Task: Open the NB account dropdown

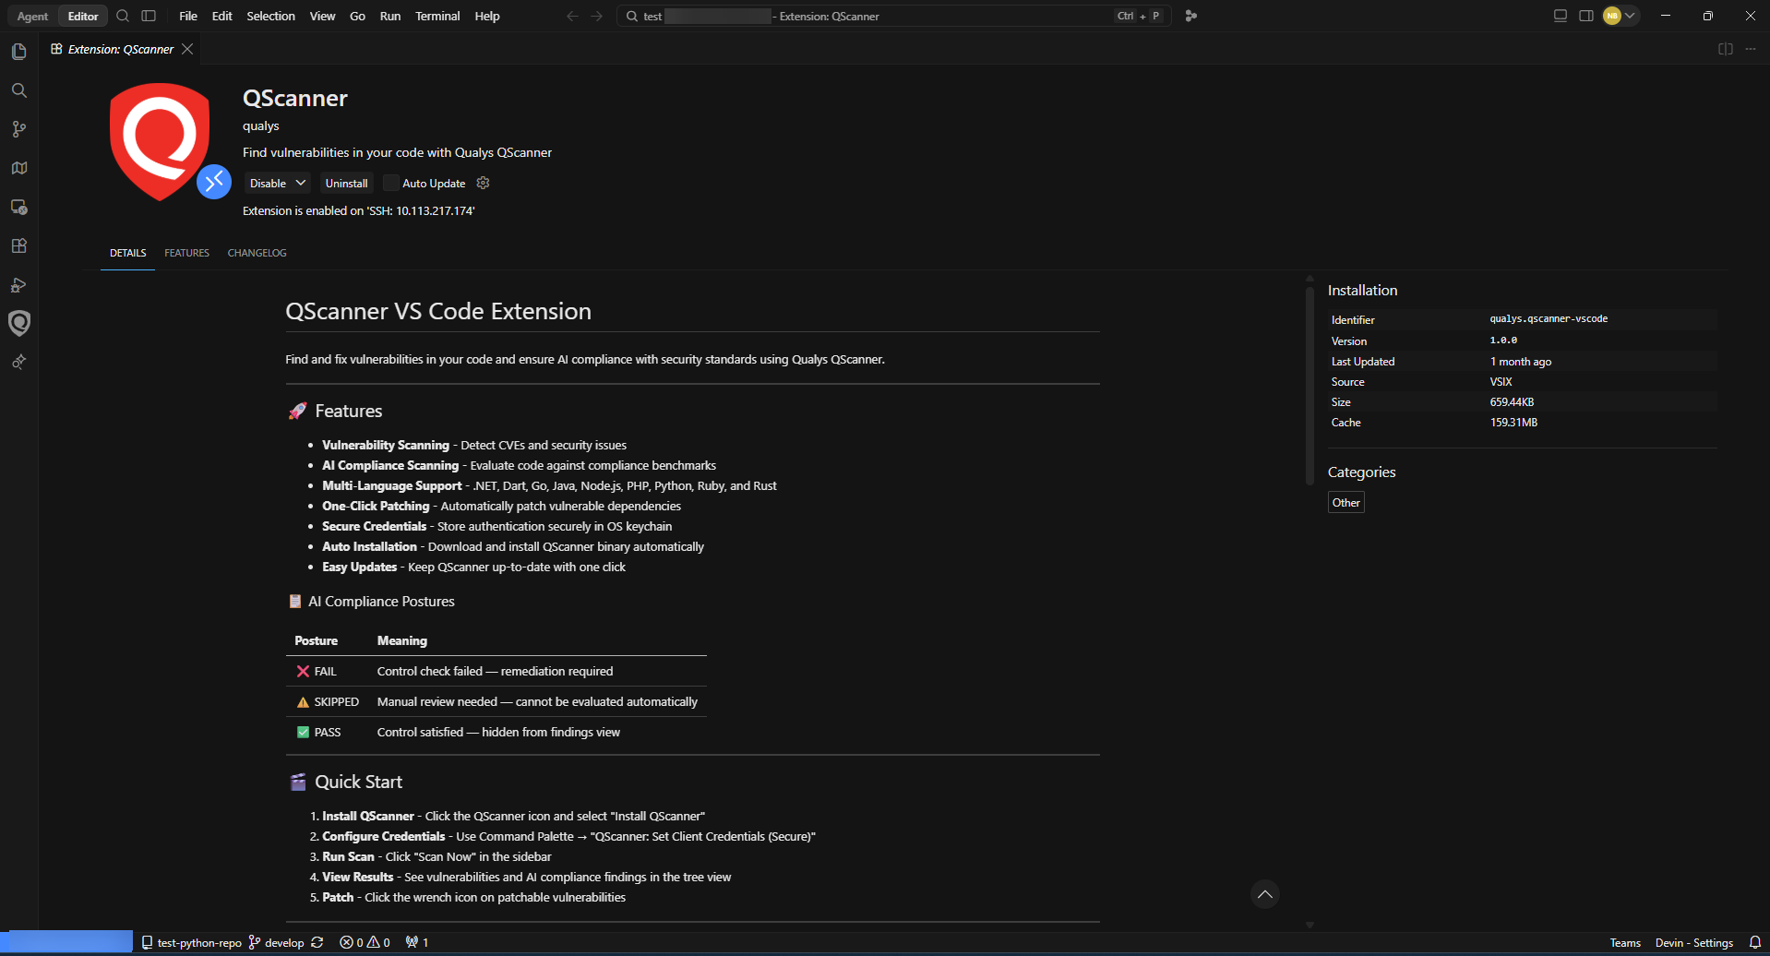Action: point(1621,16)
